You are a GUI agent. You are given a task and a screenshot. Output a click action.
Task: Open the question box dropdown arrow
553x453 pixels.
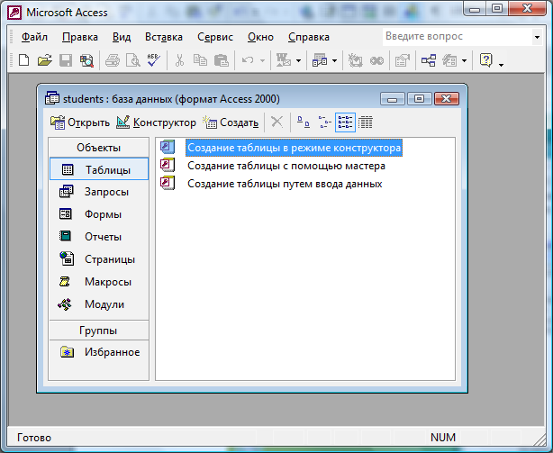click(x=537, y=37)
